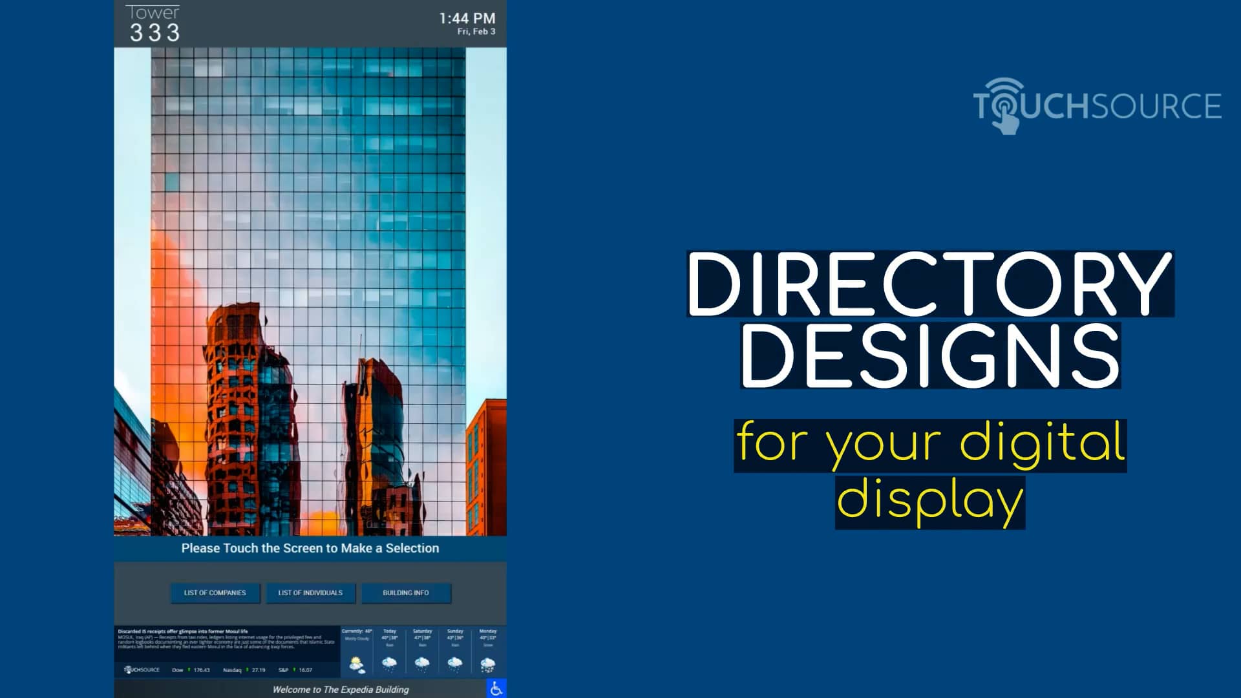
Task: Tap the Tower 333 logo
Action: 154,21
